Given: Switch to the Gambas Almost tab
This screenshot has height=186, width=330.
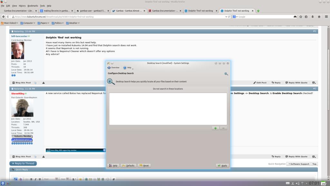Looking at the screenshot, I should click(x=129, y=11).
